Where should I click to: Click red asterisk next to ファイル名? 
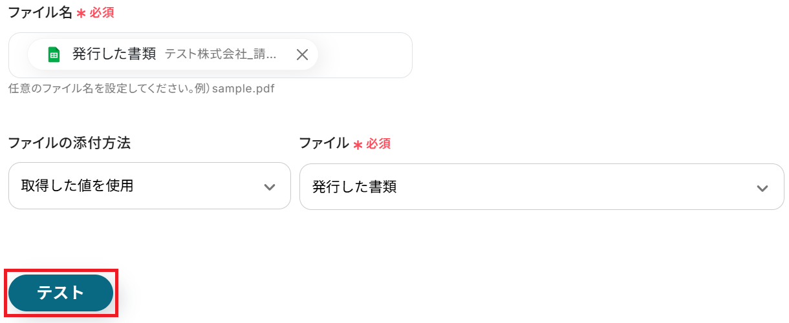[81, 14]
